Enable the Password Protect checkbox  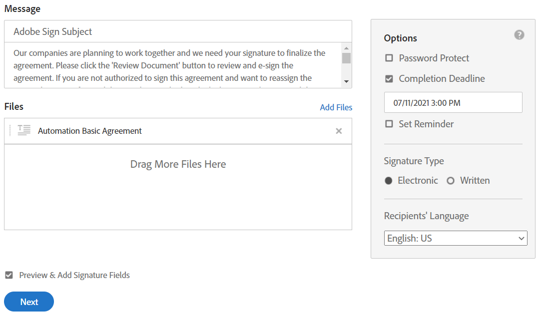(x=389, y=58)
